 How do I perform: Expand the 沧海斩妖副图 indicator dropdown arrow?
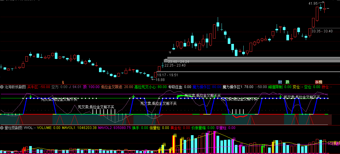2,87
